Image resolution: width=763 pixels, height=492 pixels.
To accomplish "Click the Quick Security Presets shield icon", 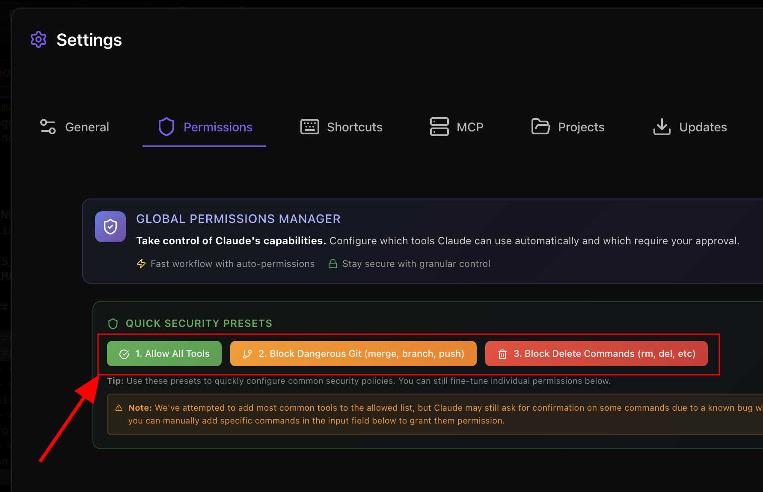I will point(113,323).
